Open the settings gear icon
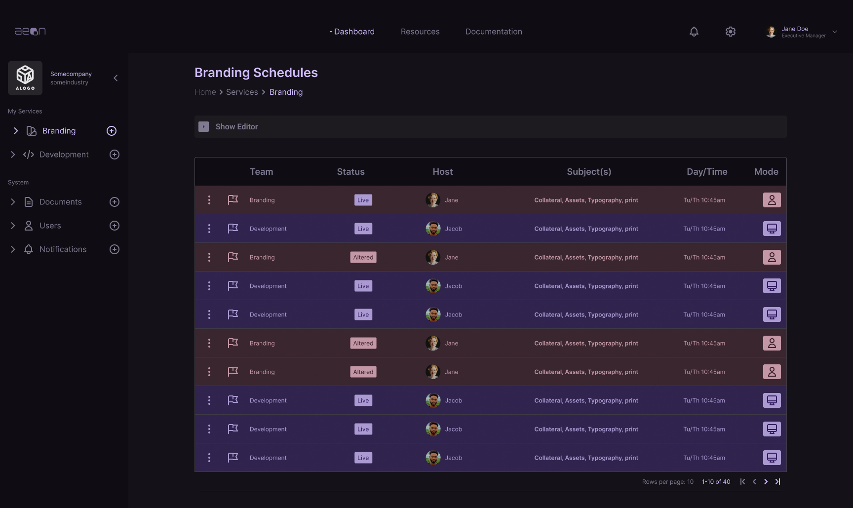Screen dimensions: 853x508 731,32
